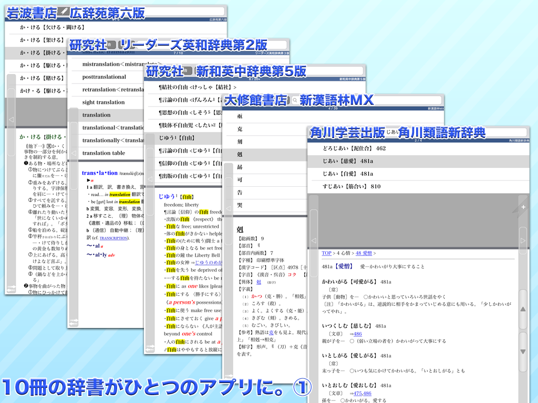Tap the right-arrow forward icon in Kadokawa thesaurus

523,241
